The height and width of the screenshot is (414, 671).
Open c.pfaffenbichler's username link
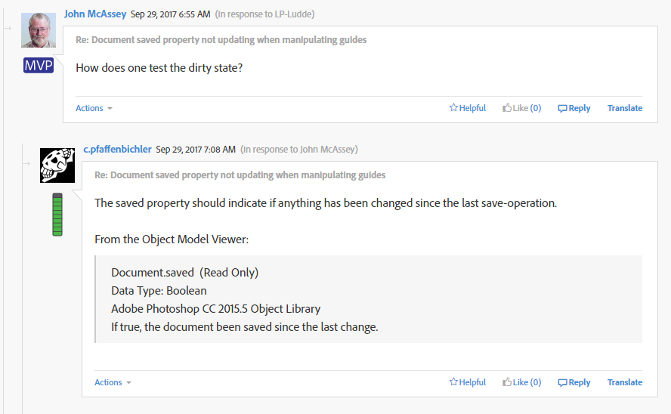[x=117, y=149]
